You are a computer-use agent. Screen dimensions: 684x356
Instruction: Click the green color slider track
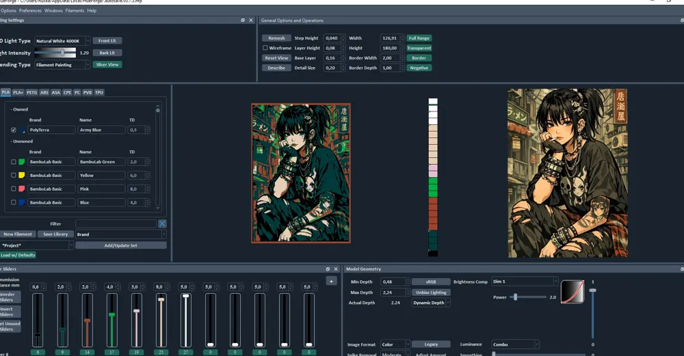coord(111,320)
